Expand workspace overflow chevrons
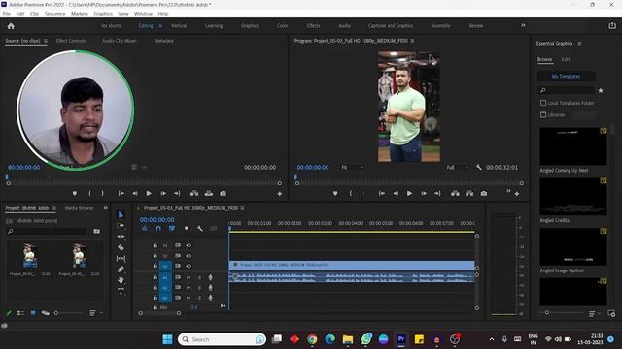 (523, 25)
